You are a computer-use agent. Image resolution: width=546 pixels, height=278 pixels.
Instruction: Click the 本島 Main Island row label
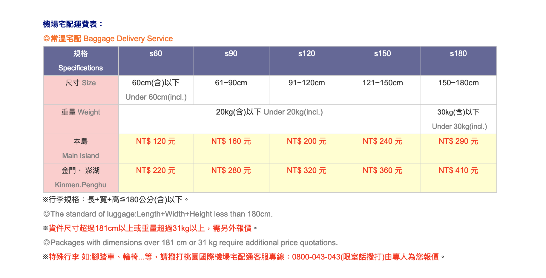tap(81, 149)
